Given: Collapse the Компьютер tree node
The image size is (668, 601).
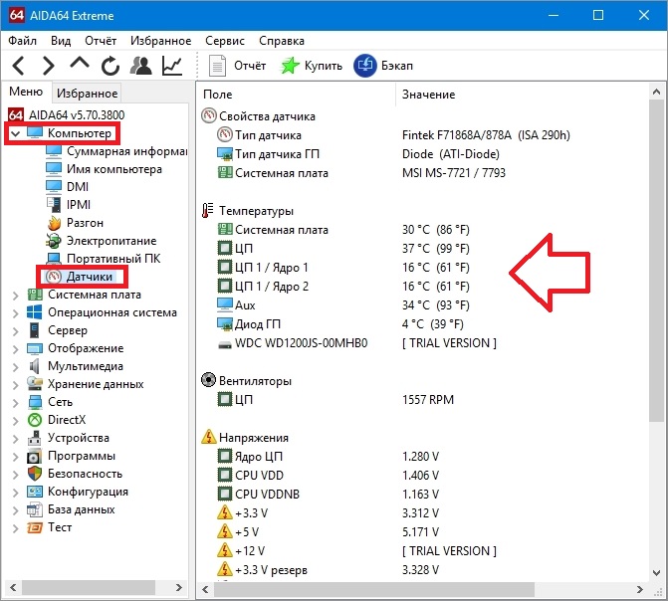Looking at the screenshot, I should point(15,133).
